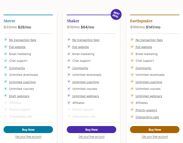This screenshot has height=143, width=183.
Task: Click checkmark icon beside Earthquaker's Onboarding calls
Action: click(132, 117)
